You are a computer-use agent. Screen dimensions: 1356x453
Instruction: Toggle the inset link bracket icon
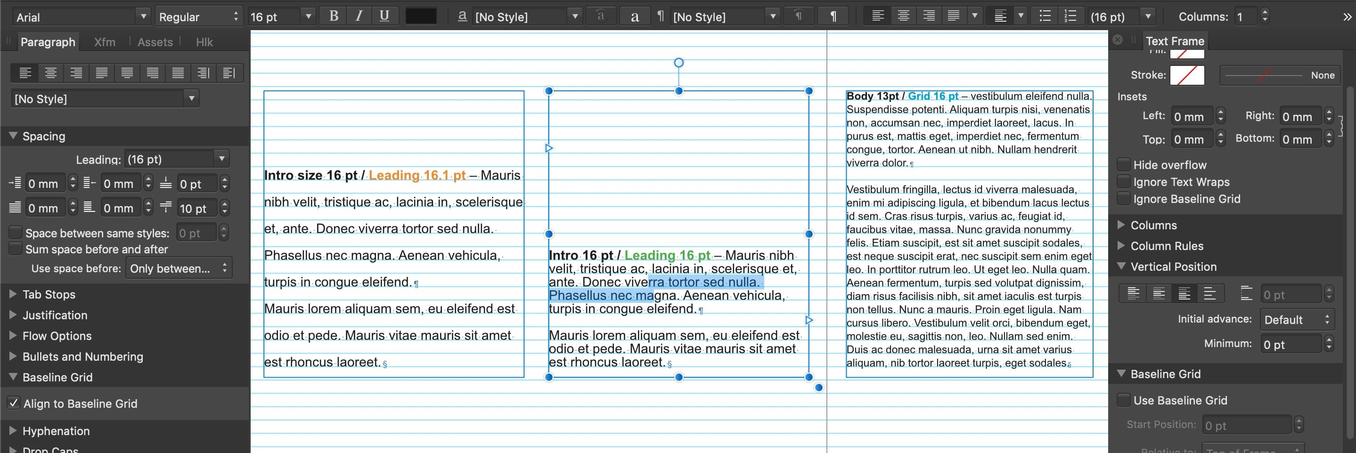point(1342,126)
